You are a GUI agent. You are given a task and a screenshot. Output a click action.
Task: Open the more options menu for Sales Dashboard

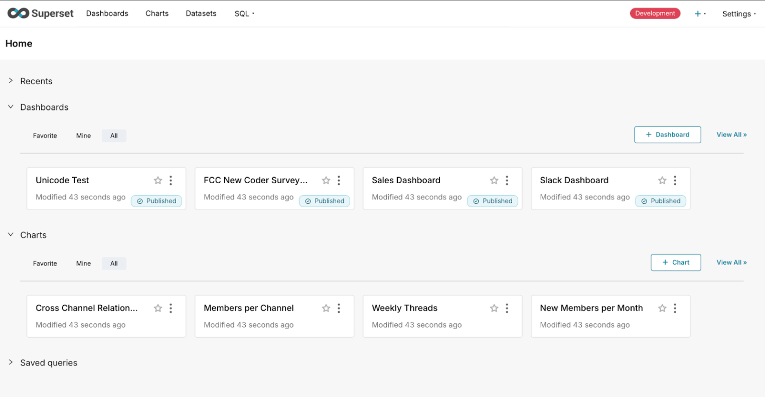coord(507,181)
